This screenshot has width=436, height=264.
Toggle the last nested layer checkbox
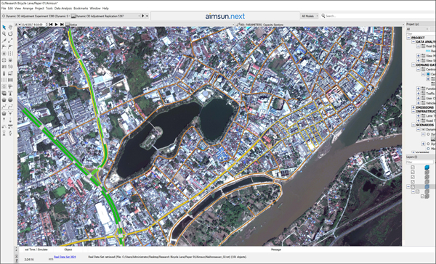click(x=423, y=197)
